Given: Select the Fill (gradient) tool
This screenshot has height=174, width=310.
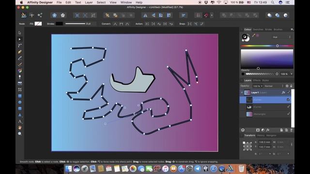Looking at the screenshot, I should coord(19,71).
